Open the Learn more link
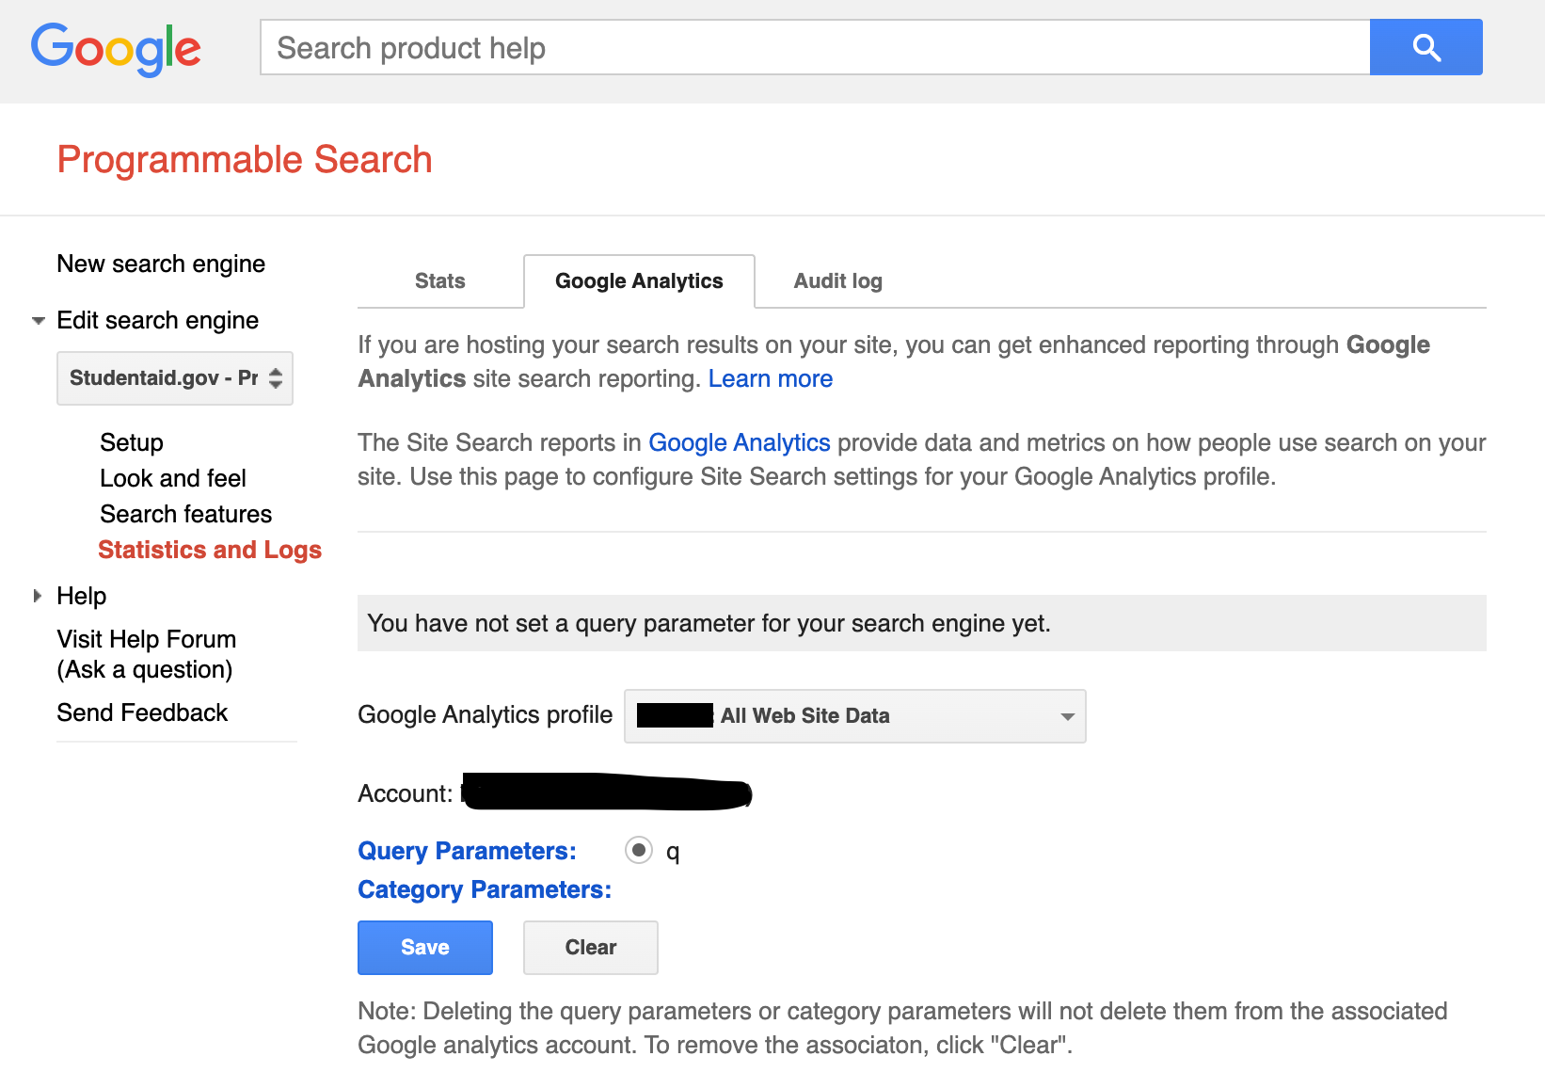1545x1088 pixels. pos(770,379)
